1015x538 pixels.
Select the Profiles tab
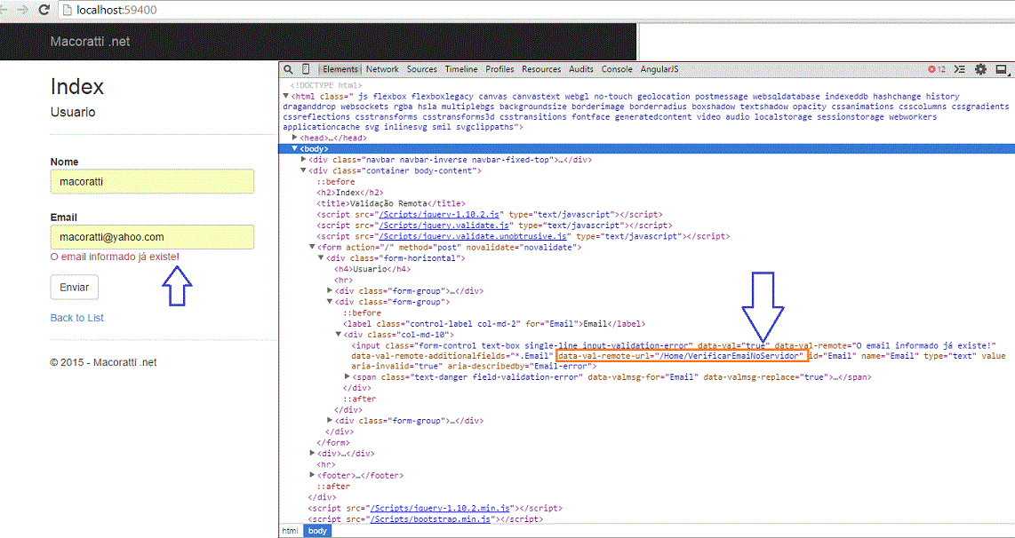point(500,69)
